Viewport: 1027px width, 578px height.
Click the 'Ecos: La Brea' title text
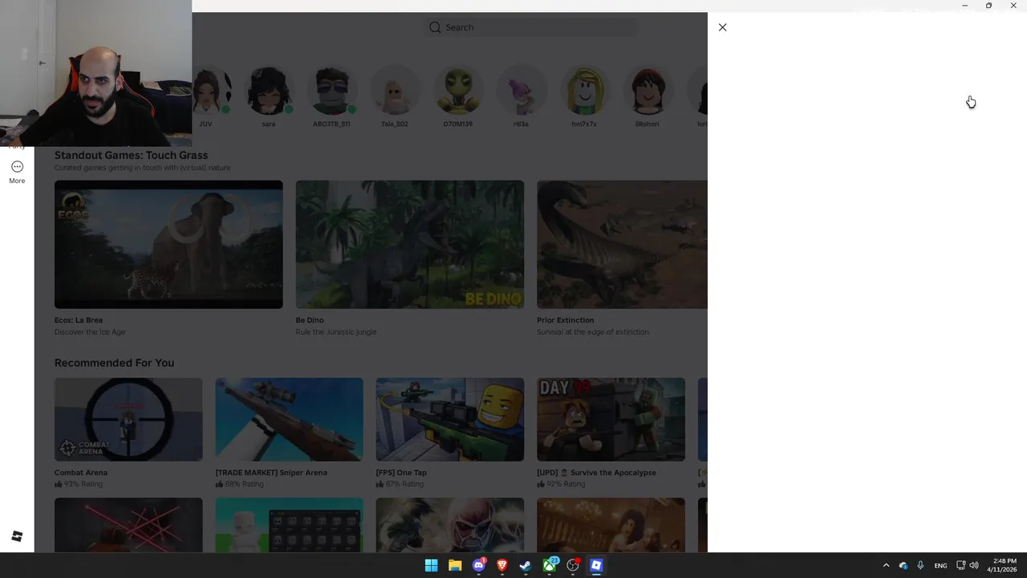(x=79, y=320)
